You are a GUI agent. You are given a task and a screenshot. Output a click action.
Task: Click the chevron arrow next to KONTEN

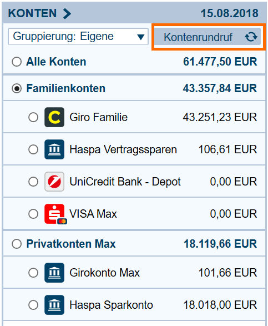coord(67,13)
